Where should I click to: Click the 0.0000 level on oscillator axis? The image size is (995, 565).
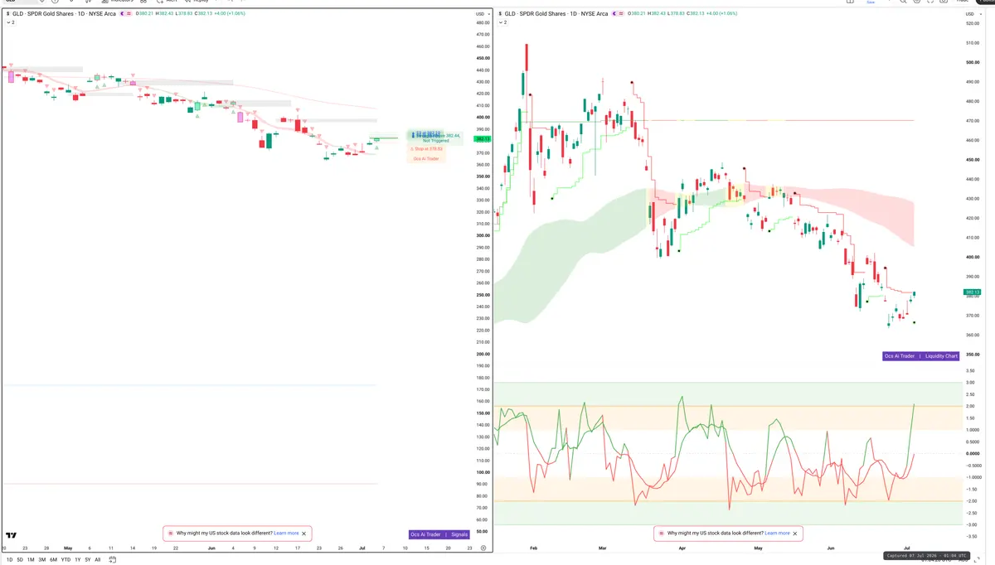coord(972,453)
